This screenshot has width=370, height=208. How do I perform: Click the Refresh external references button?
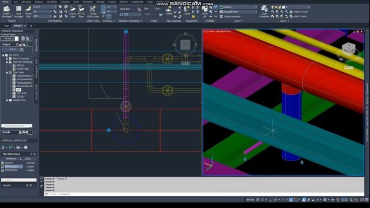[10, 147]
